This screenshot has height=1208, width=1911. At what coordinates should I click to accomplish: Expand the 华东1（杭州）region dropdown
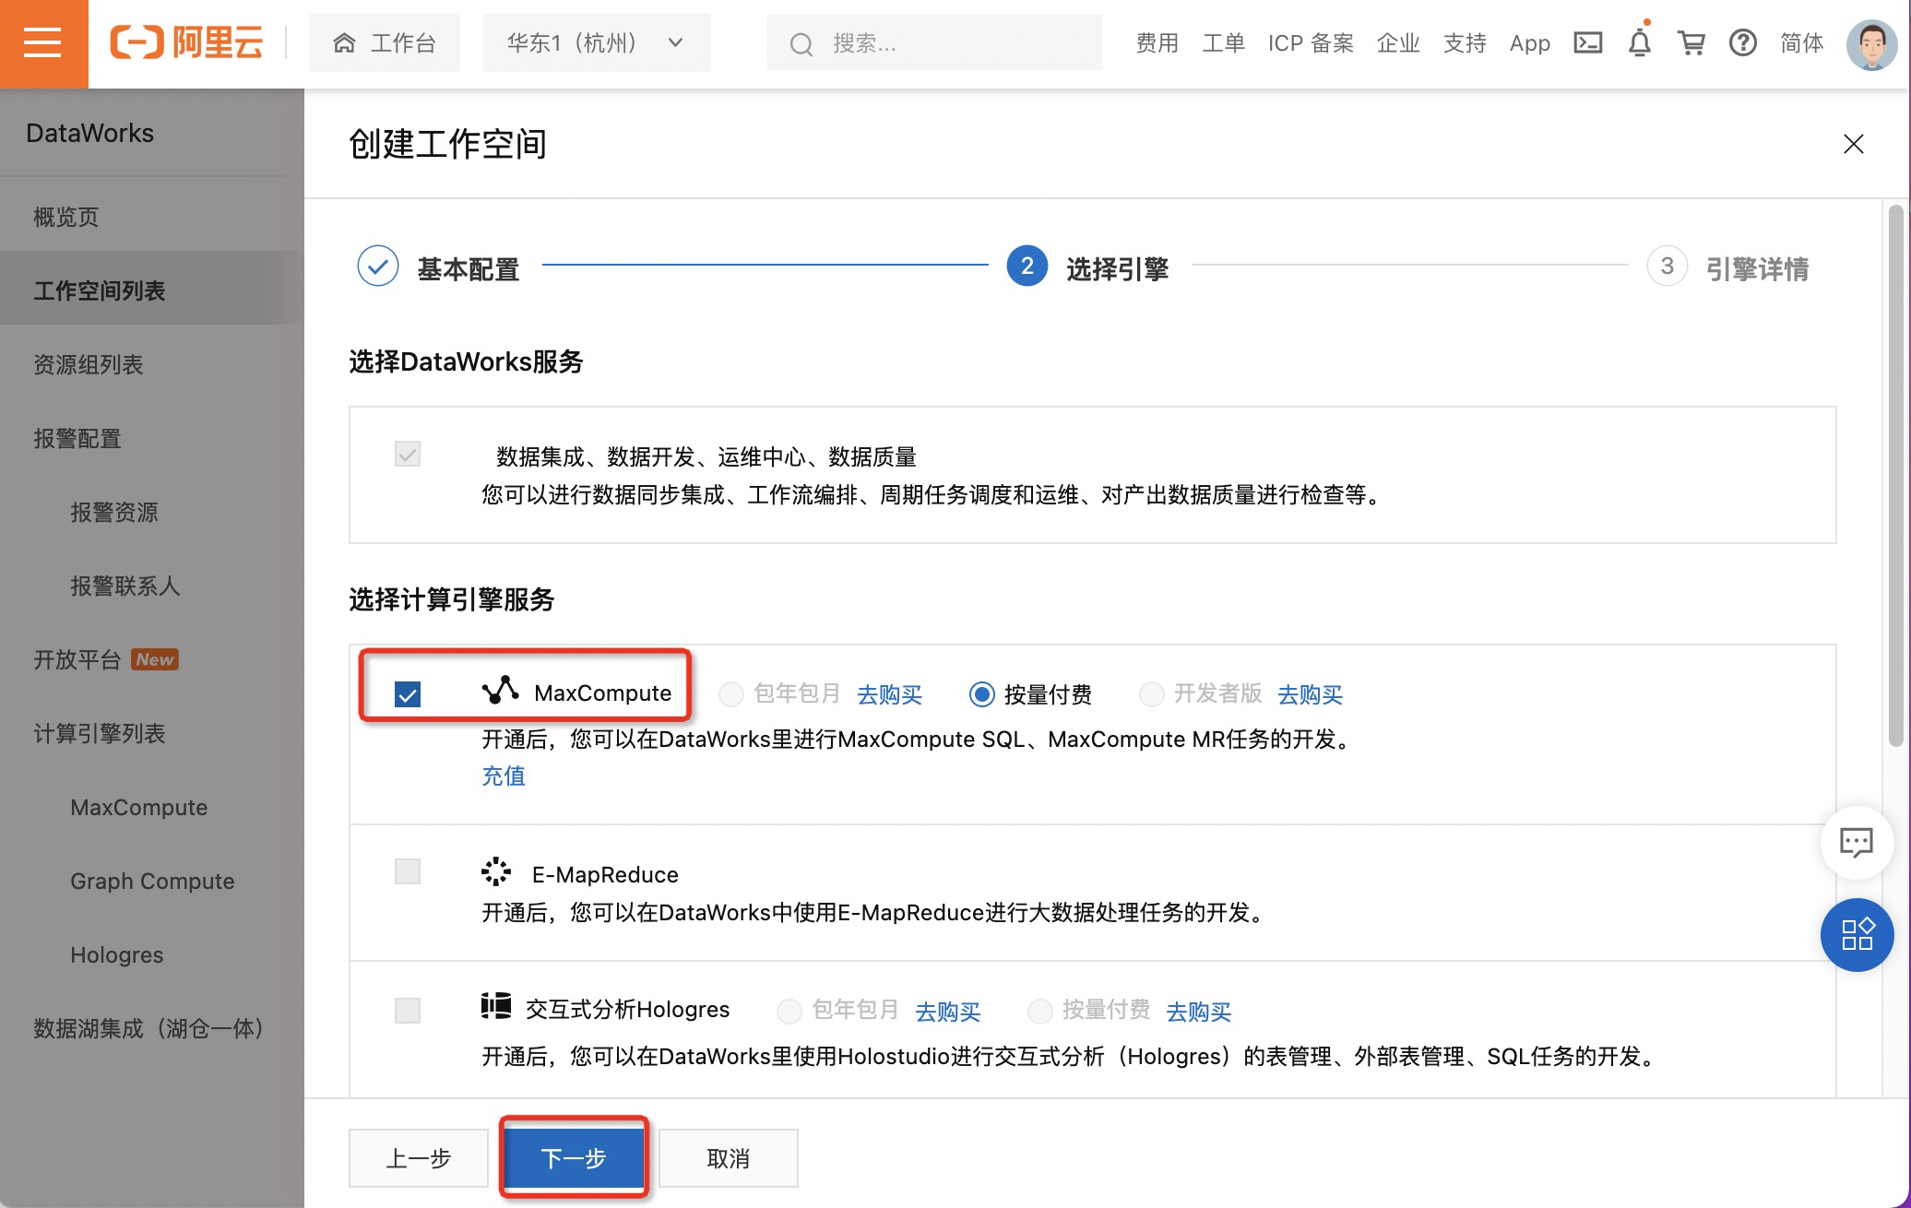596,43
